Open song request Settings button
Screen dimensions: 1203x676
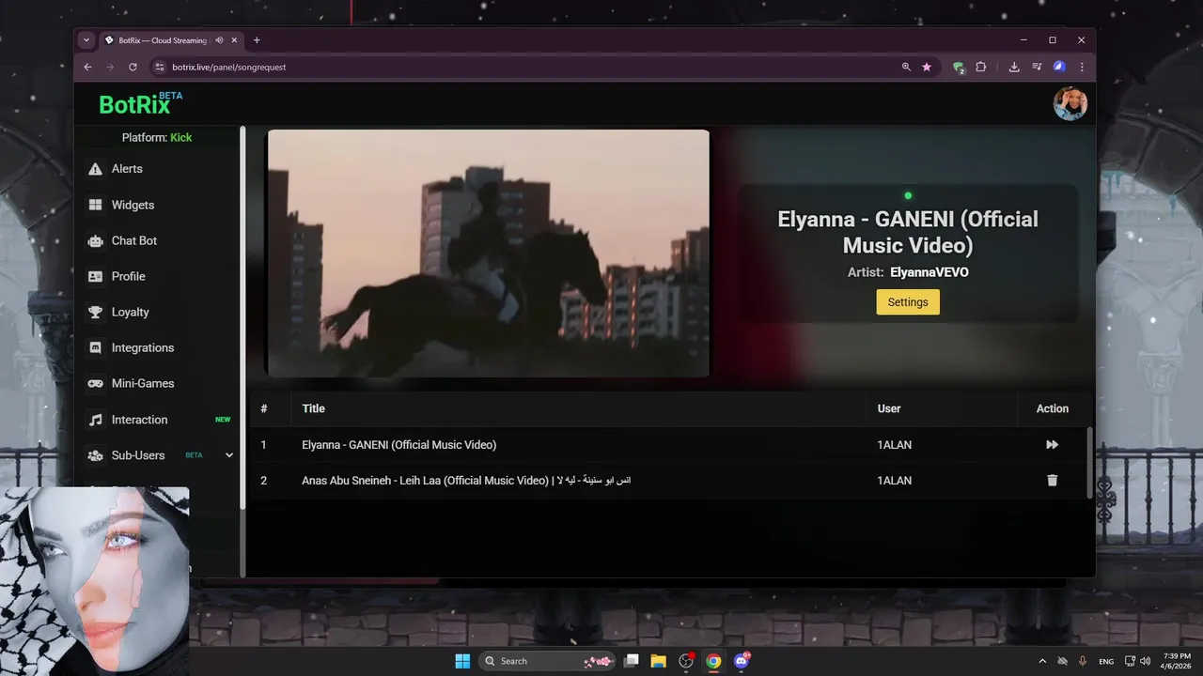(x=908, y=302)
